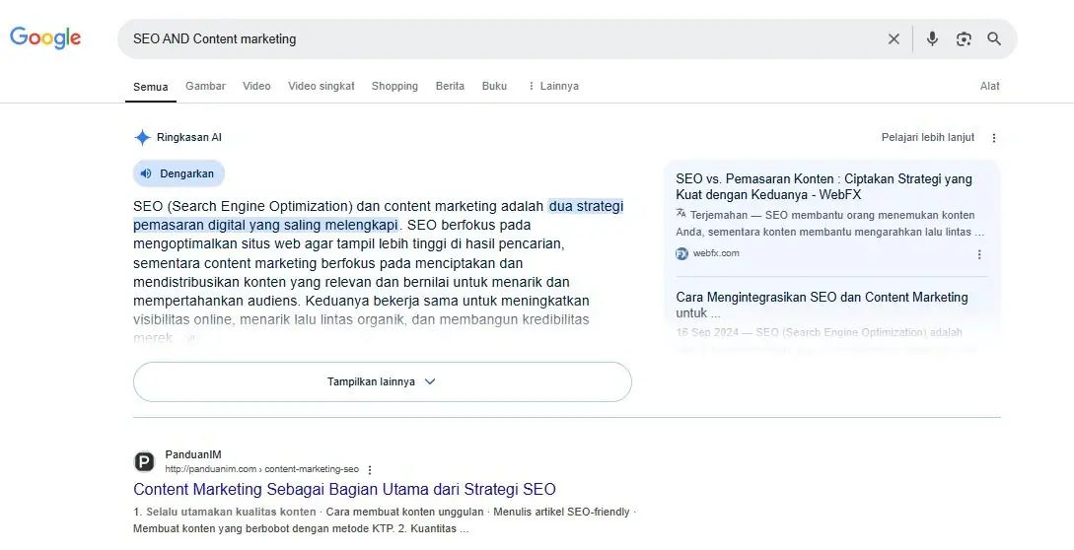The width and height of the screenshot is (1074, 550).
Task: Open the Alat search tools
Action: 990,86
